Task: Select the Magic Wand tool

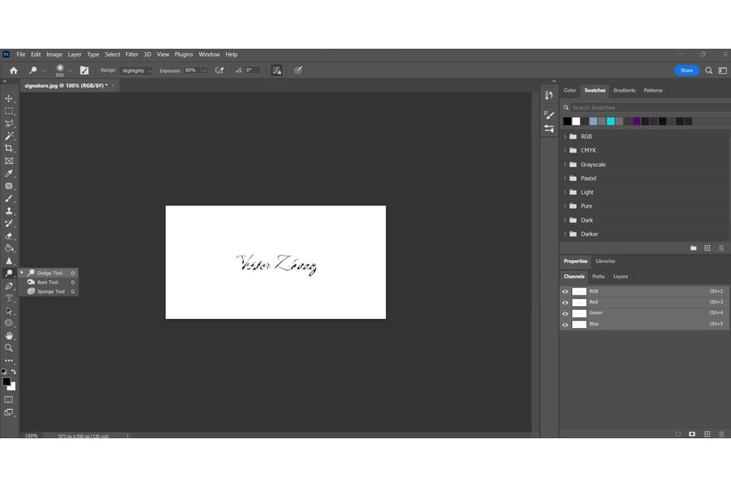Action: click(9, 136)
